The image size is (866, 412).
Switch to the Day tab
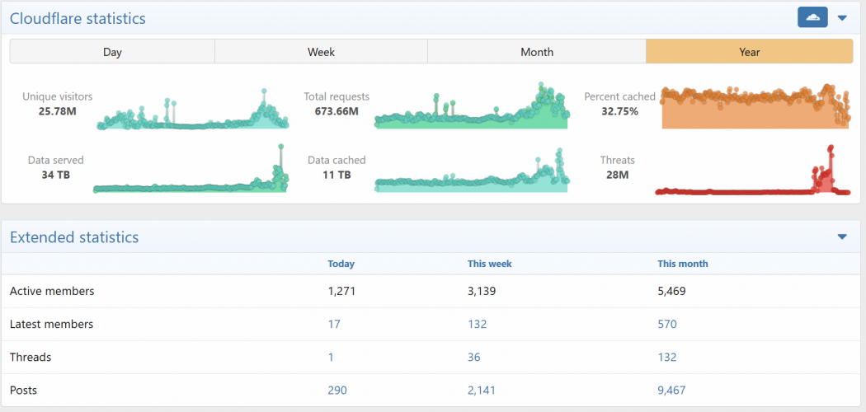[x=112, y=53]
